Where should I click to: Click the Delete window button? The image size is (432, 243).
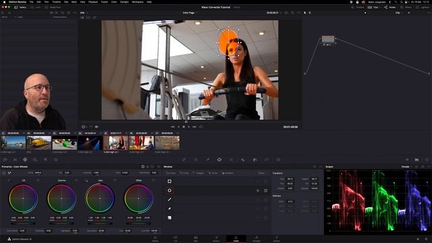[x=261, y=173]
